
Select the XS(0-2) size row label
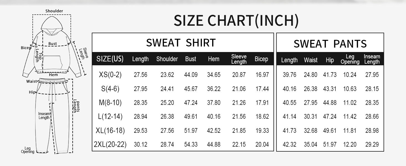110,75
